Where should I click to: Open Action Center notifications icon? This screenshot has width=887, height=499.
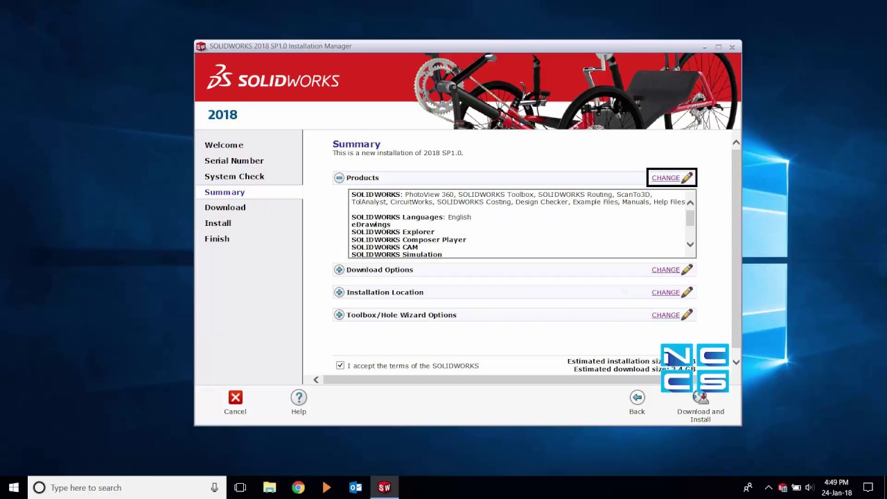868,487
